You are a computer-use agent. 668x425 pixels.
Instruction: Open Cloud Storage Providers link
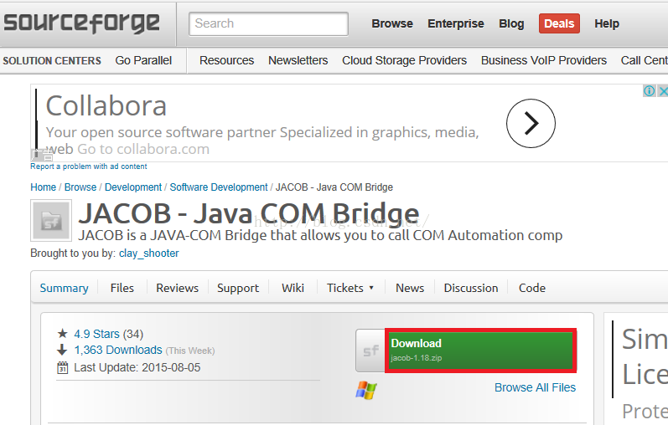[x=404, y=60]
